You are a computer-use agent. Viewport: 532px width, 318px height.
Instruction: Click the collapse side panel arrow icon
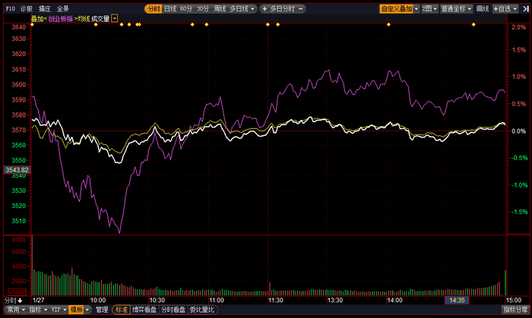525,9
